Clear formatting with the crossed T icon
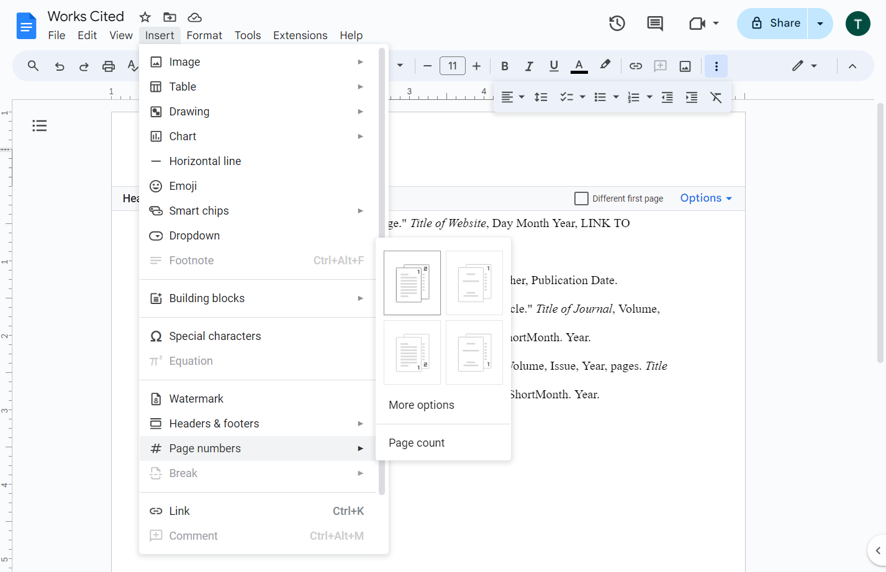Image resolution: width=886 pixels, height=572 pixels. pos(716,97)
